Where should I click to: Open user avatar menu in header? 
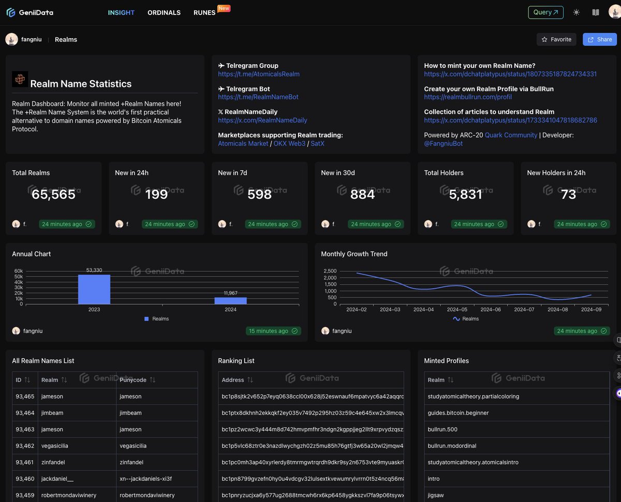614,12
